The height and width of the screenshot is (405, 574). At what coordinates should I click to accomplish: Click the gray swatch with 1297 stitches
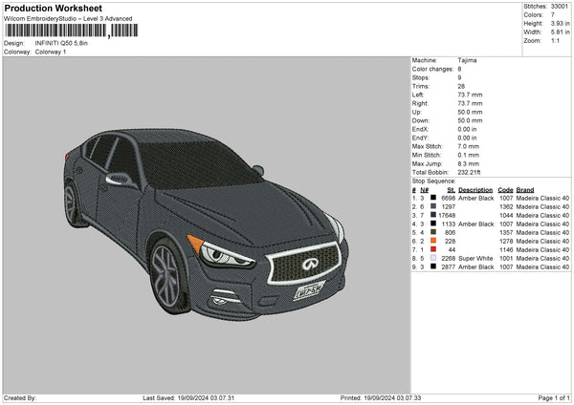click(x=435, y=206)
